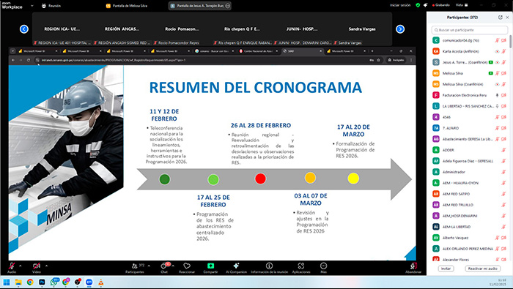Open the Reunión menu at top
The image size is (513, 289).
coord(51,6)
